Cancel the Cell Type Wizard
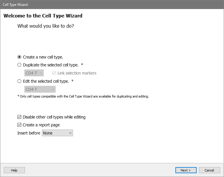 209,170
